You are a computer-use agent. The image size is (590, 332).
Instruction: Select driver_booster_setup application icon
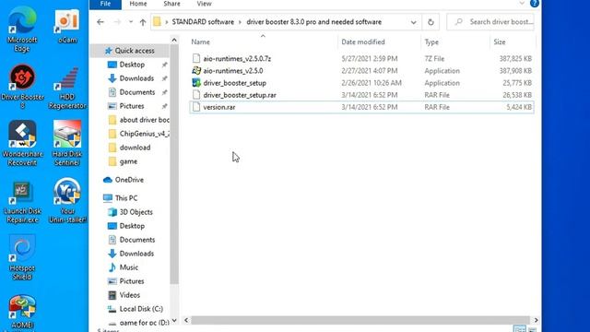point(196,82)
